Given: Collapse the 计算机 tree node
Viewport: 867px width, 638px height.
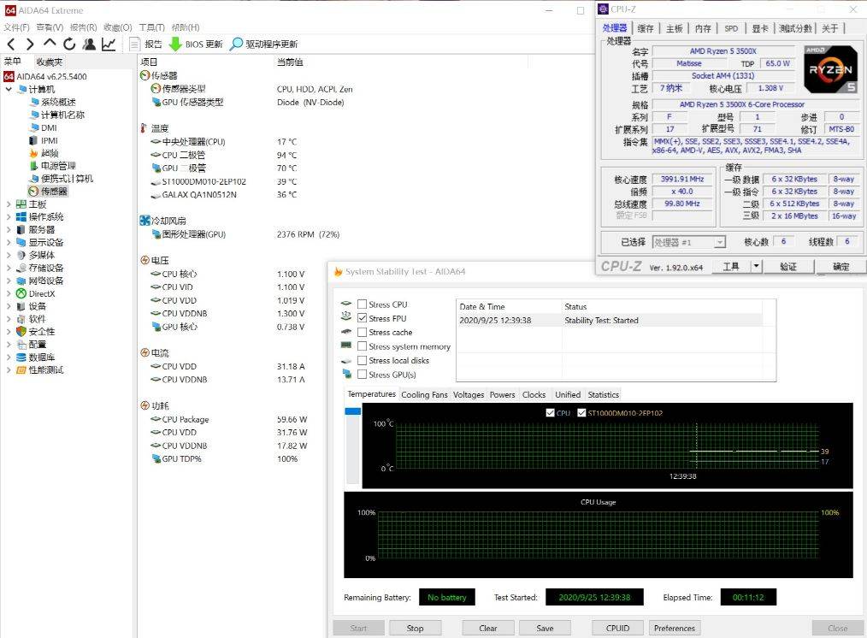Looking at the screenshot, I should [9, 89].
